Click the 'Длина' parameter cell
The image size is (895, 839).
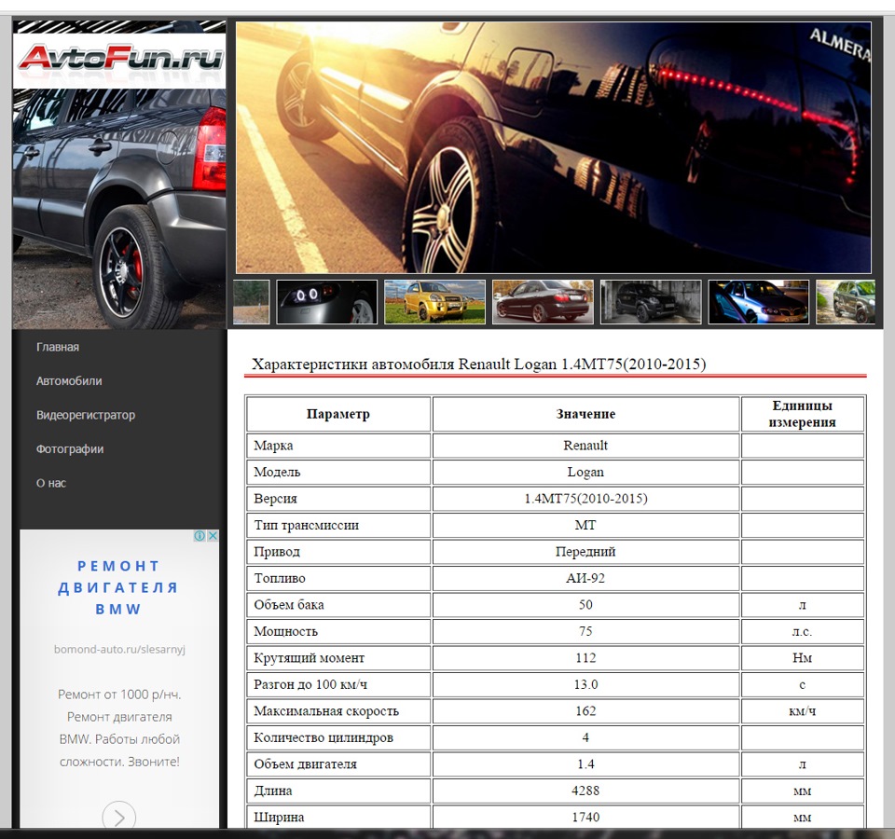tap(337, 791)
